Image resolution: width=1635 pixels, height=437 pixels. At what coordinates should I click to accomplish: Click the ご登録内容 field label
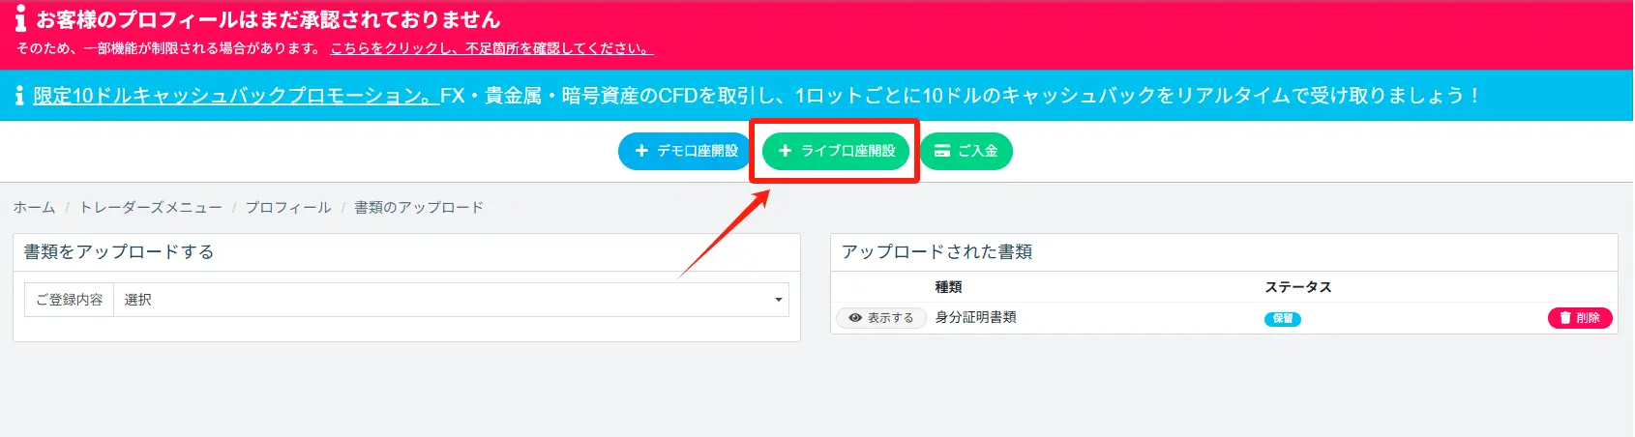70,300
